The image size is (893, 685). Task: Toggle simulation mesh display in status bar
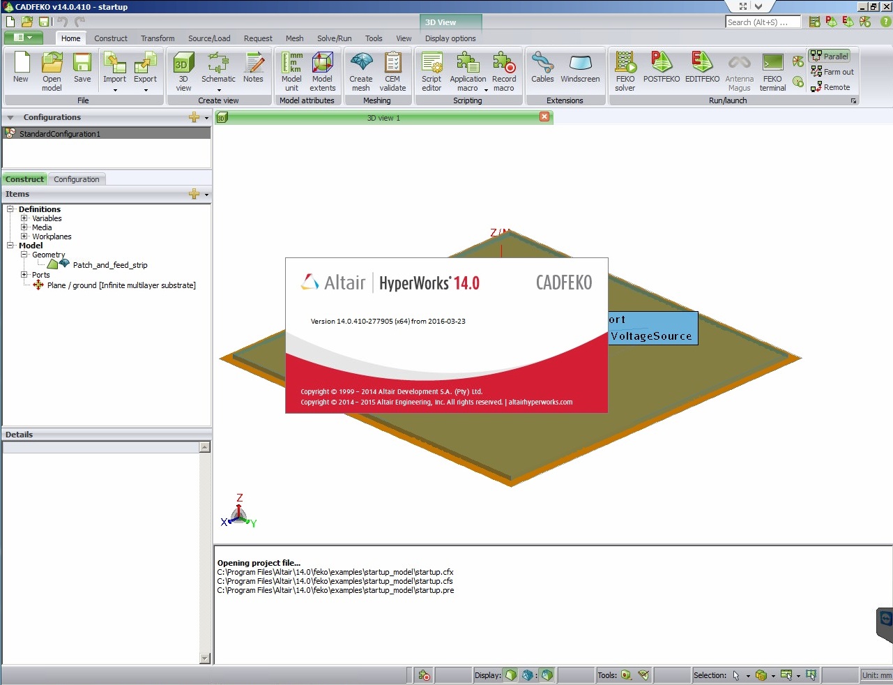pyautogui.click(x=547, y=675)
